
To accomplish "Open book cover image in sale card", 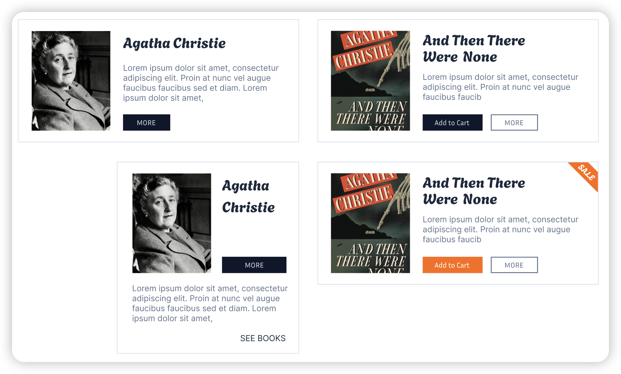I will (x=370, y=223).
